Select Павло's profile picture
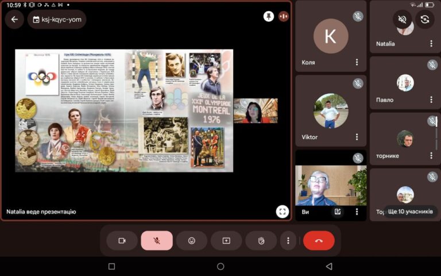 [x=405, y=83]
